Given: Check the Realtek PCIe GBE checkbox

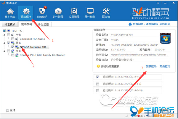Looking at the screenshot, I should click(13, 55).
